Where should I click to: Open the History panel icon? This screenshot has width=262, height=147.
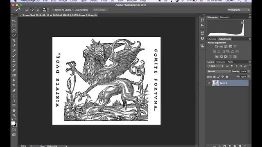point(202,20)
